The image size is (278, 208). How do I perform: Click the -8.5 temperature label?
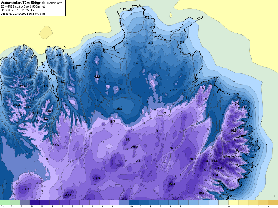[62, 81]
